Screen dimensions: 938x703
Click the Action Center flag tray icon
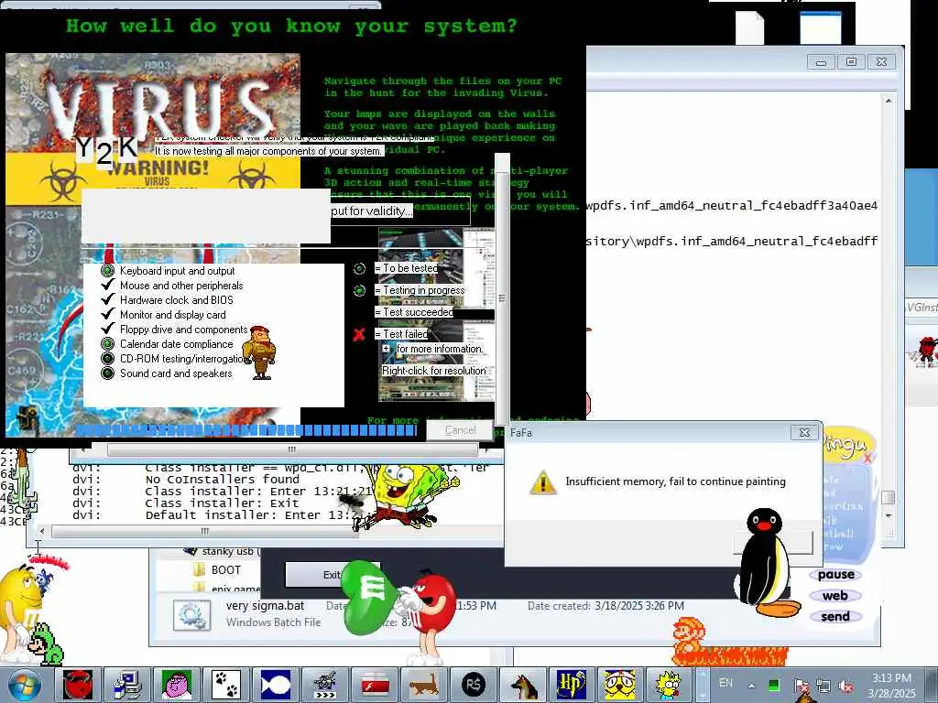pos(800,687)
